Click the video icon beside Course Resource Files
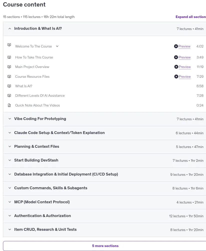 point(9,76)
